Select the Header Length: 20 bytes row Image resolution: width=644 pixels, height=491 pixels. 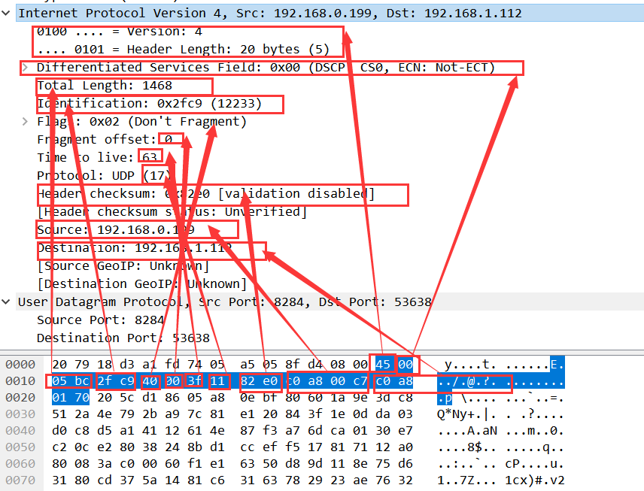click(x=183, y=50)
